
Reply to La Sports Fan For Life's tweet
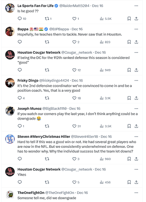pyautogui.click(x=20, y=19)
